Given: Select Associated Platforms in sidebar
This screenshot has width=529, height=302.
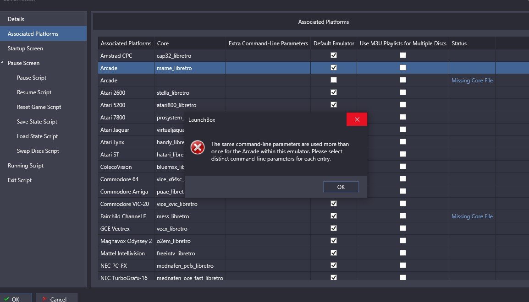Looking at the screenshot, I should [44, 34].
